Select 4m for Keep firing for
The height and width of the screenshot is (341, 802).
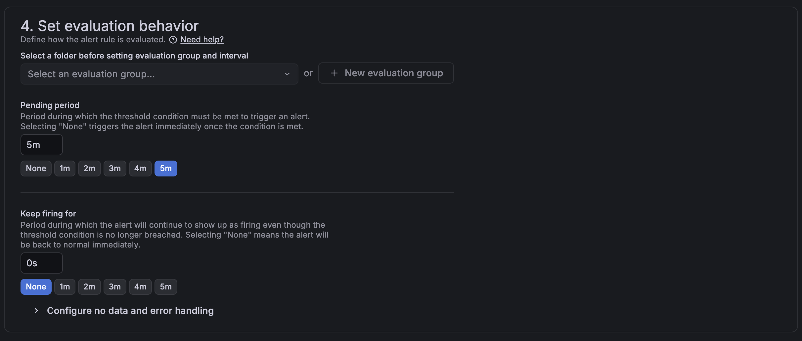140,286
